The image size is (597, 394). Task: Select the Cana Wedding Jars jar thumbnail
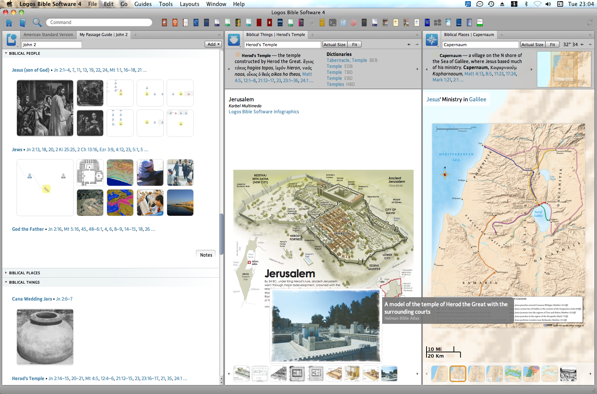45,337
